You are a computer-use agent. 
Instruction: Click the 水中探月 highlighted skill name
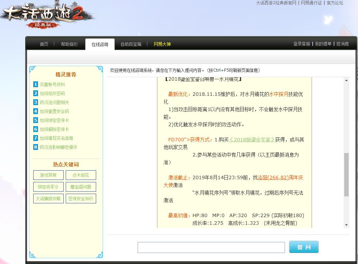tap(278, 94)
